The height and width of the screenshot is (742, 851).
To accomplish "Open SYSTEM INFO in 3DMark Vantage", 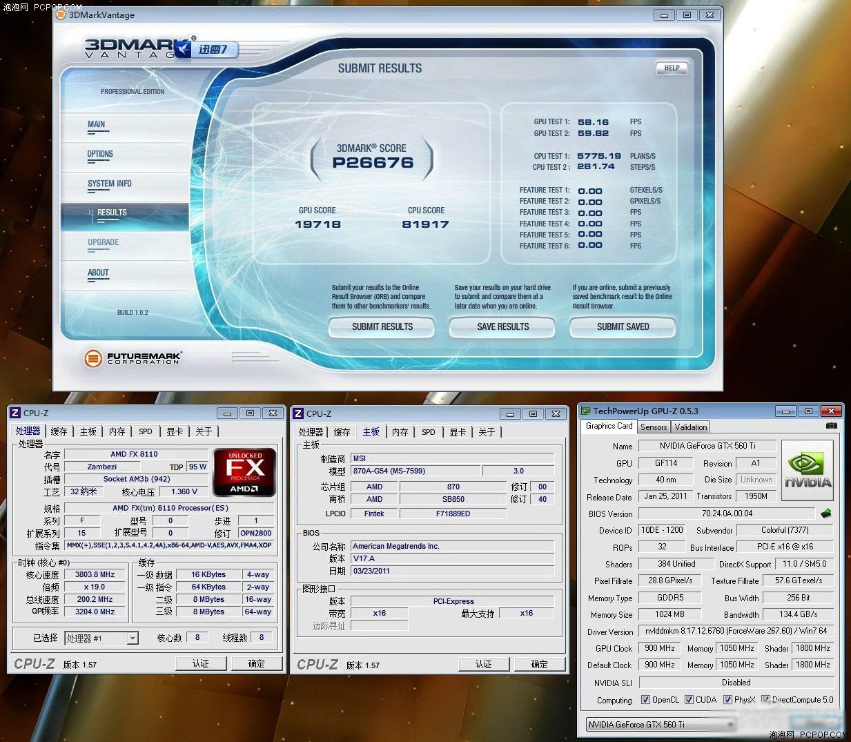I will (110, 184).
